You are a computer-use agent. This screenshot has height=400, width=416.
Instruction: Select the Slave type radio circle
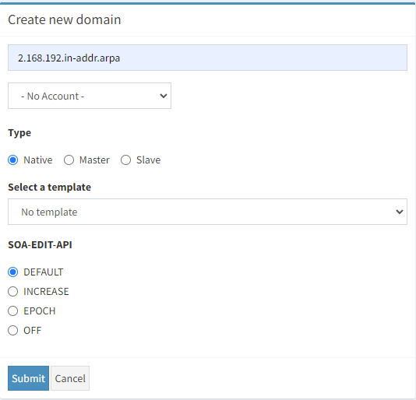tap(125, 160)
